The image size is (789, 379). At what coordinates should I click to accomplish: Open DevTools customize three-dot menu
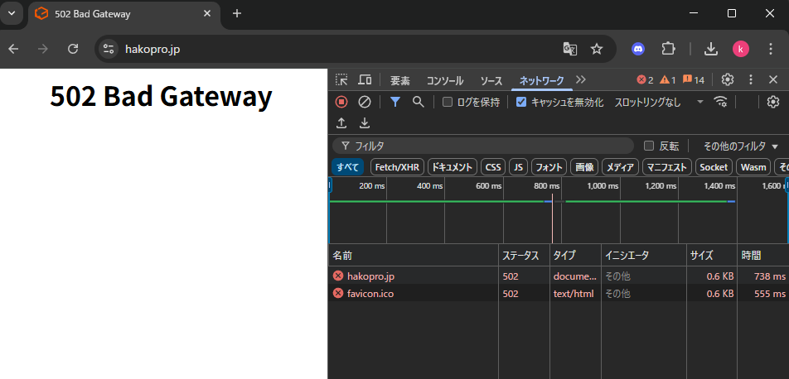pyautogui.click(x=751, y=79)
